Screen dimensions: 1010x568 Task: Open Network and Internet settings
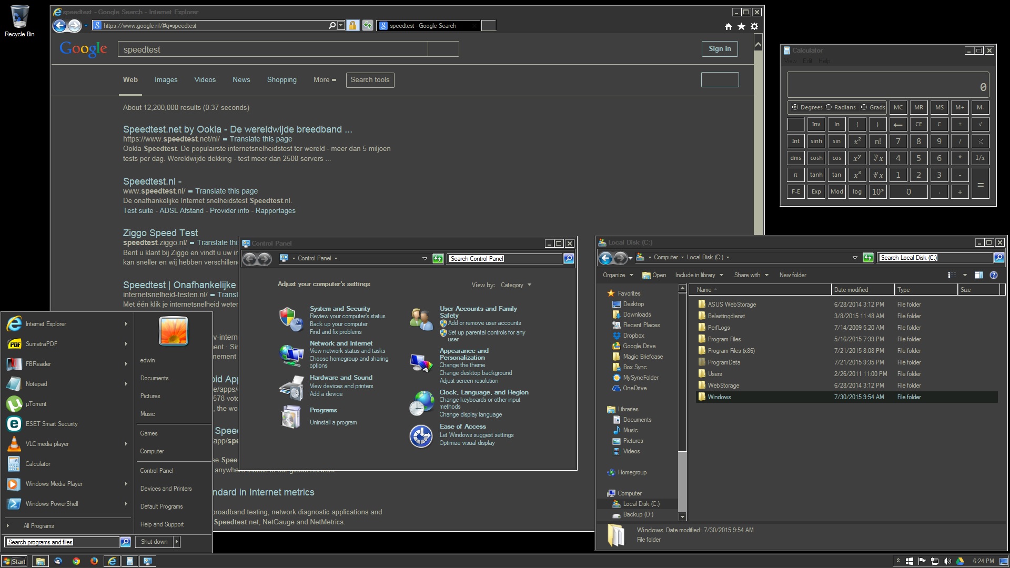click(291, 354)
